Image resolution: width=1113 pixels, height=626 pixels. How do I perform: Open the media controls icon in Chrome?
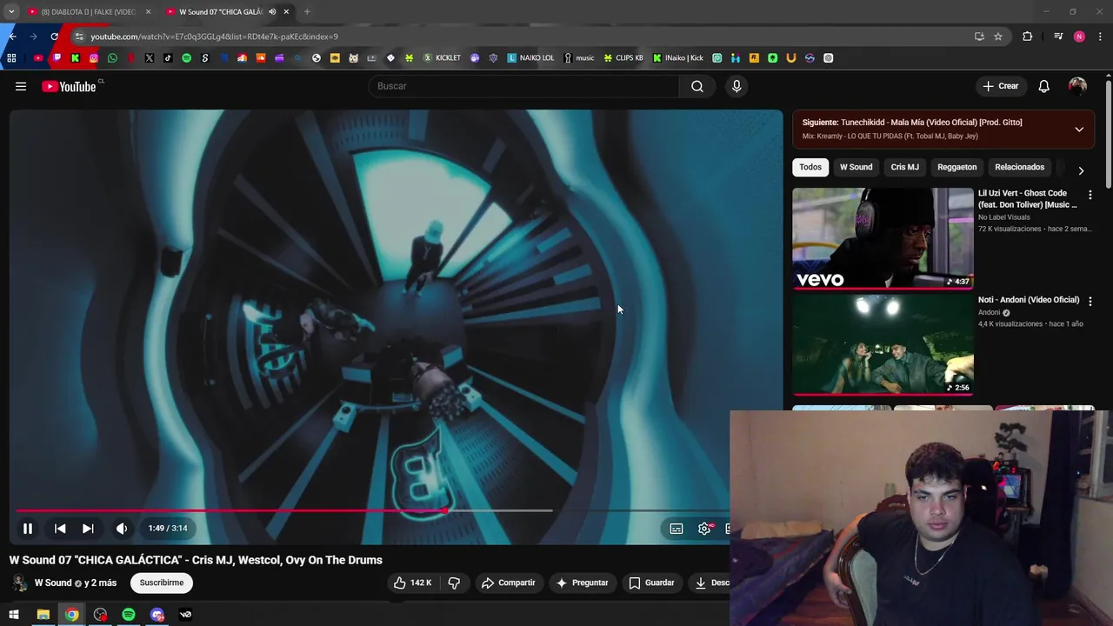[1058, 37]
